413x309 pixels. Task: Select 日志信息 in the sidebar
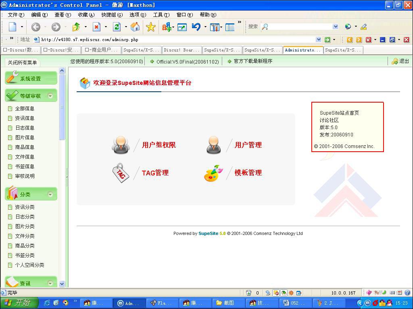point(25,128)
